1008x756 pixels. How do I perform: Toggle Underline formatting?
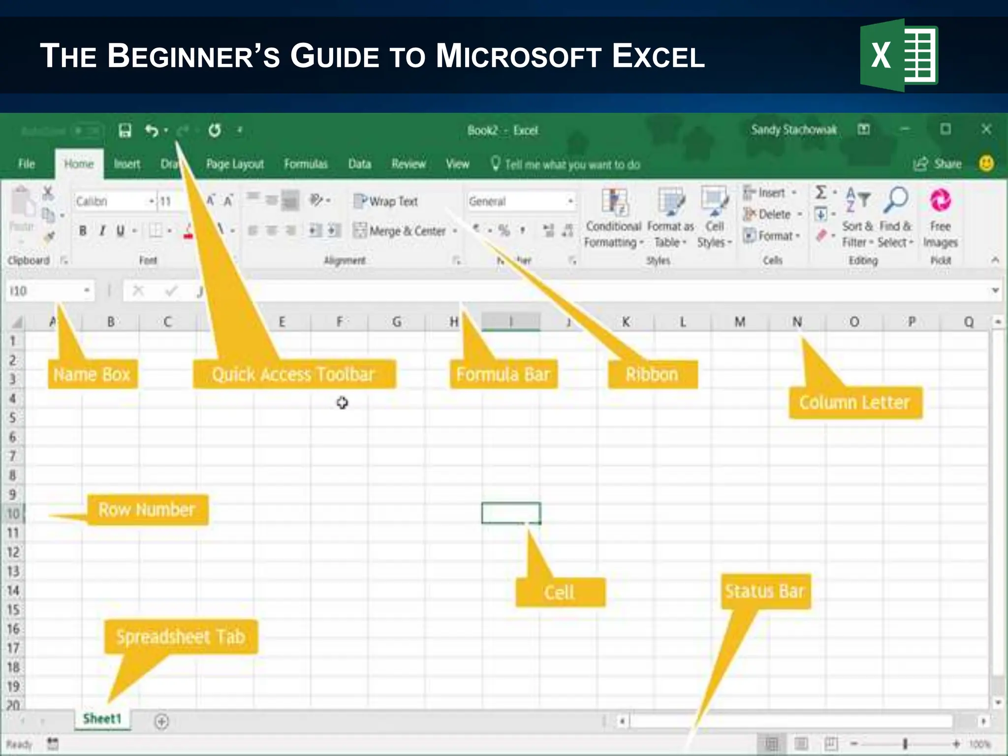tap(120, 230)
